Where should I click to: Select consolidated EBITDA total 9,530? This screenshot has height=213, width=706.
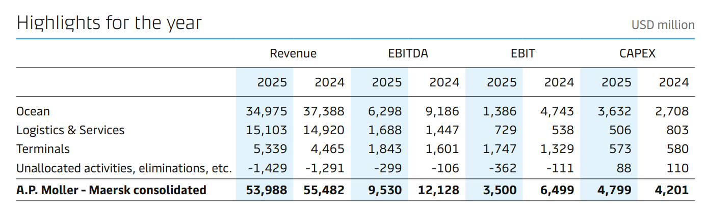click(x=384, y=190)
